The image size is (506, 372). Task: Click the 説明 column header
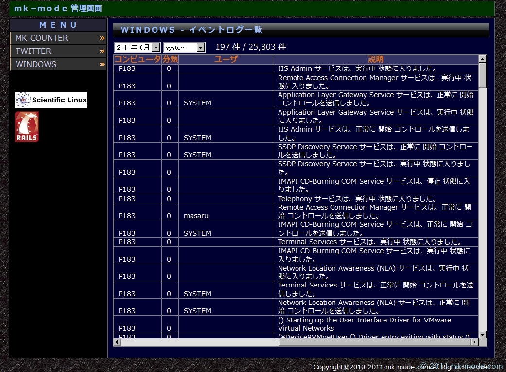[x=375, y=59]
